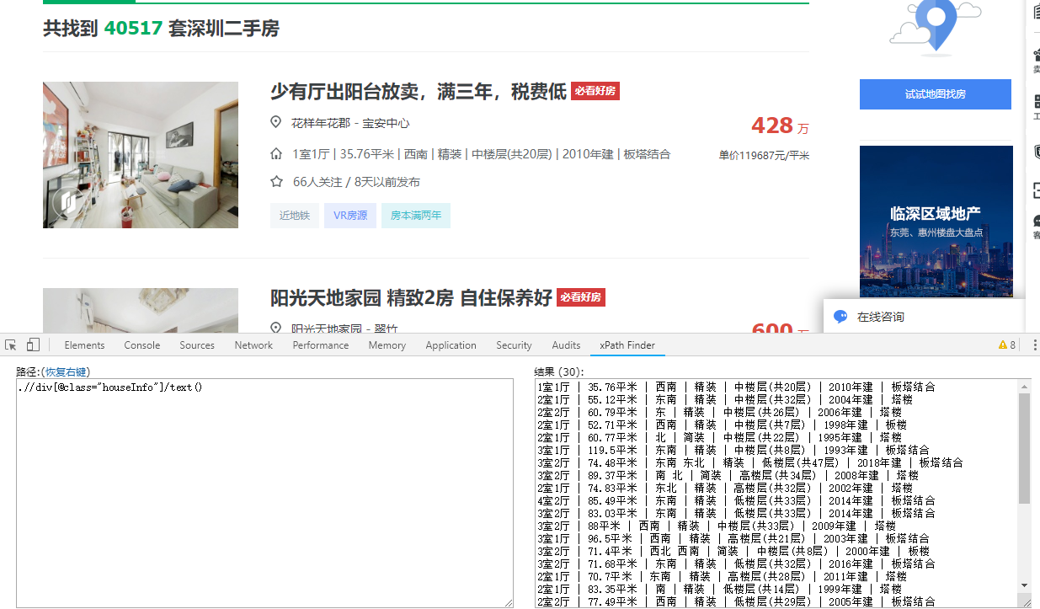Select result row with 71.68平米

click(x=736, y=564)
